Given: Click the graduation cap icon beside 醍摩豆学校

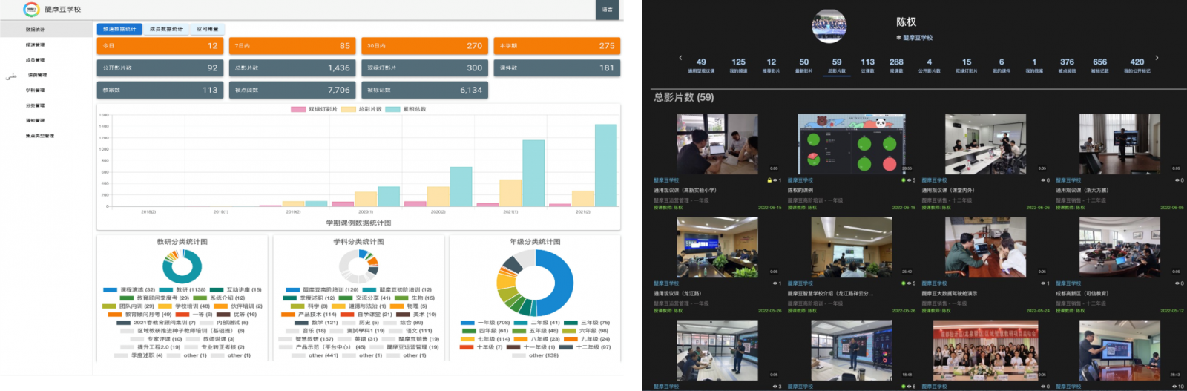Looking at the screenshot, I should click(x=898, y=38).
